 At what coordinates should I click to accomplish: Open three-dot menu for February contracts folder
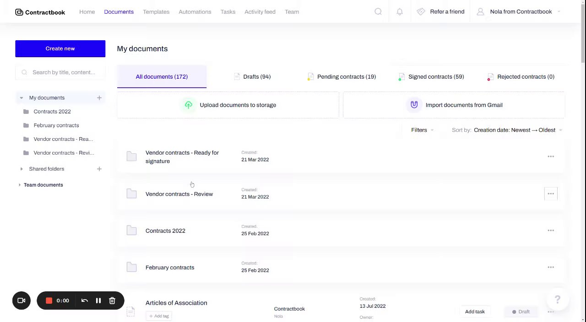click(551, 267)
